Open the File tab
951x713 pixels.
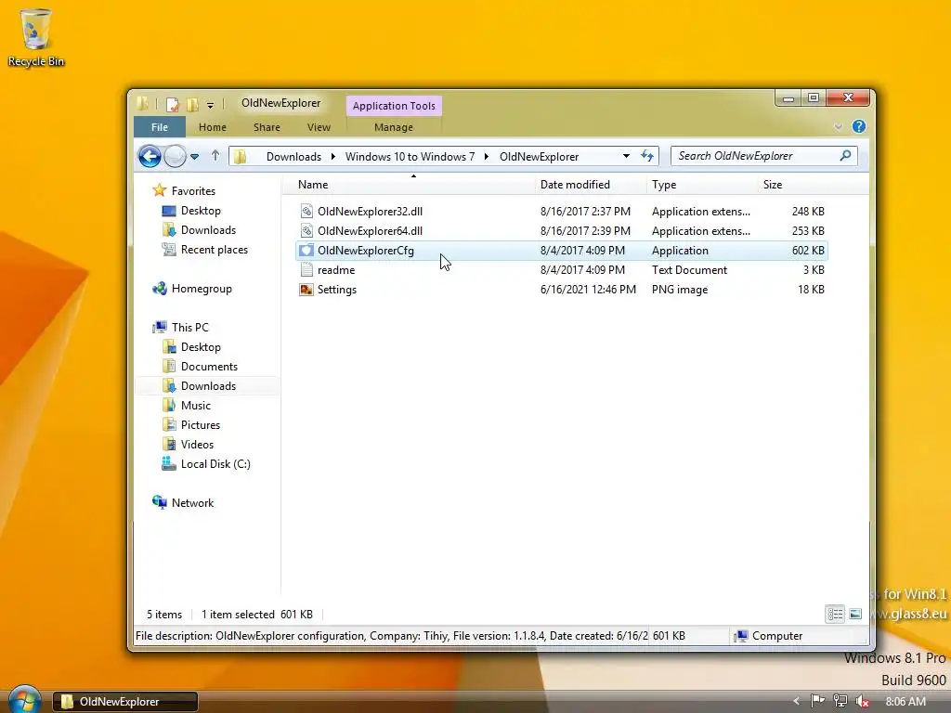160,127
